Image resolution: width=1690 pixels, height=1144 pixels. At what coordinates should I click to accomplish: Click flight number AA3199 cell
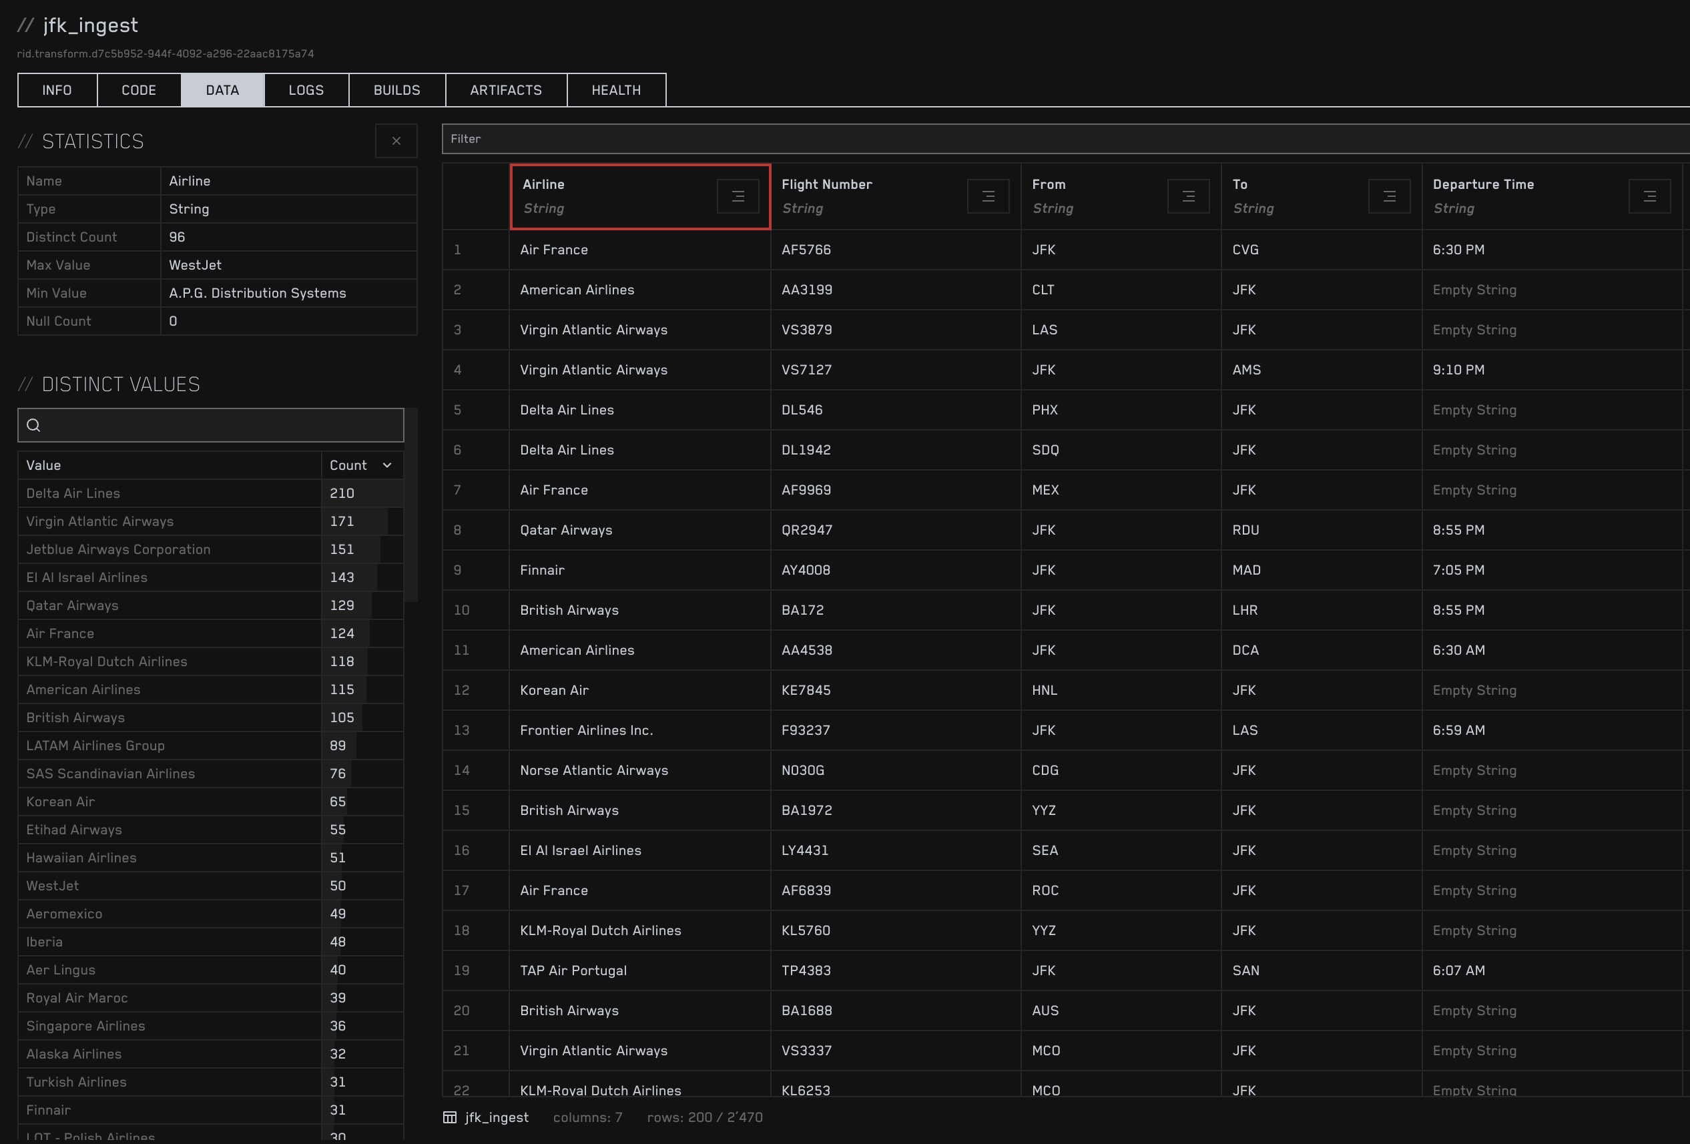895,290
